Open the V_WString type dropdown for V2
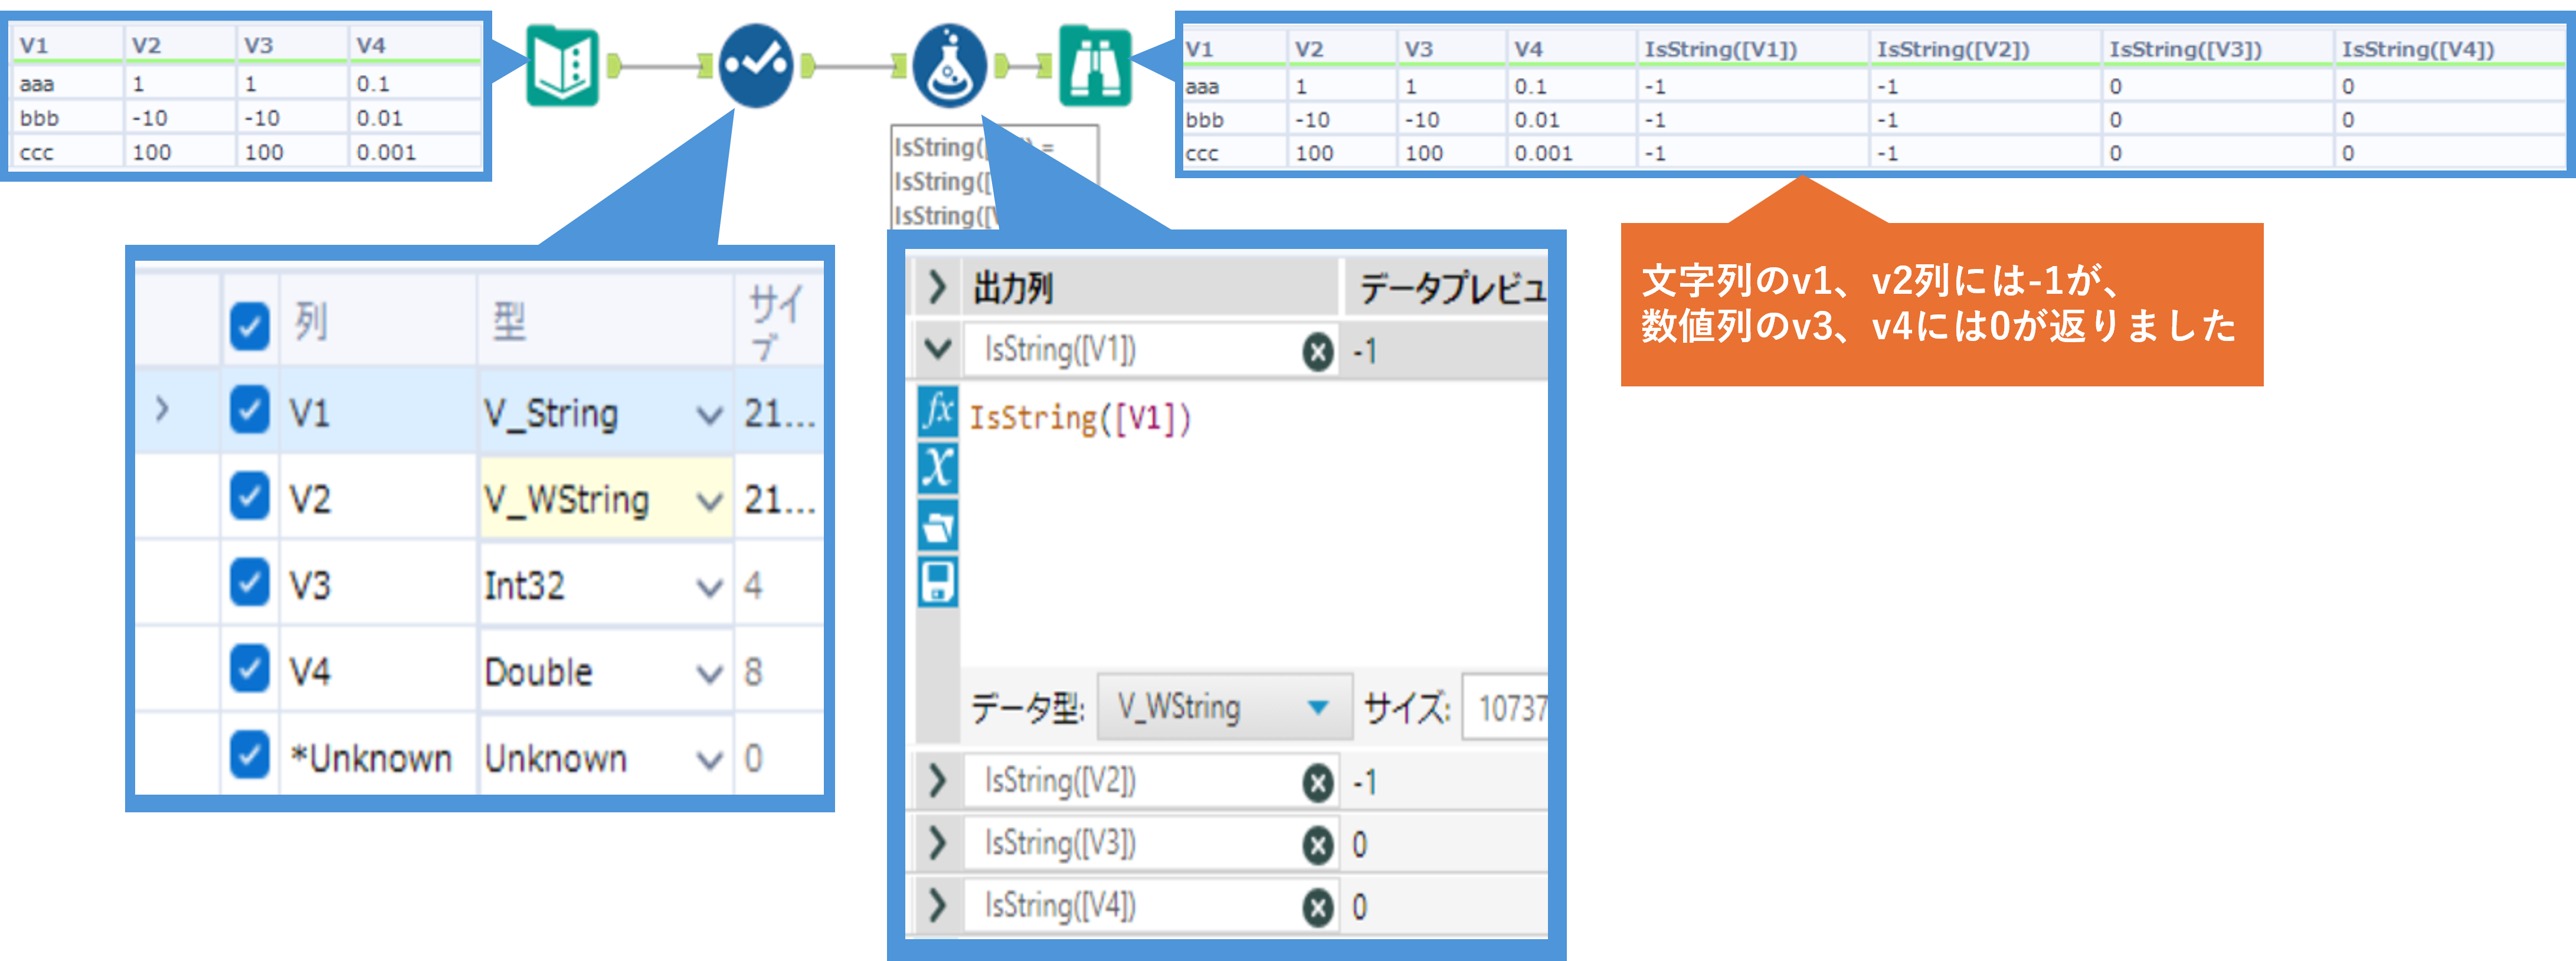The height and width of the screenshot is (961, 2576). (709, 501)
